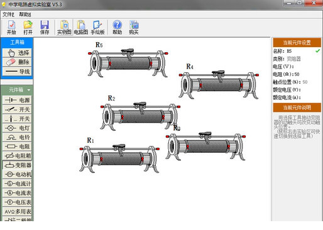
Task: Open the 文件 menu
Action: tap(8, 14)
